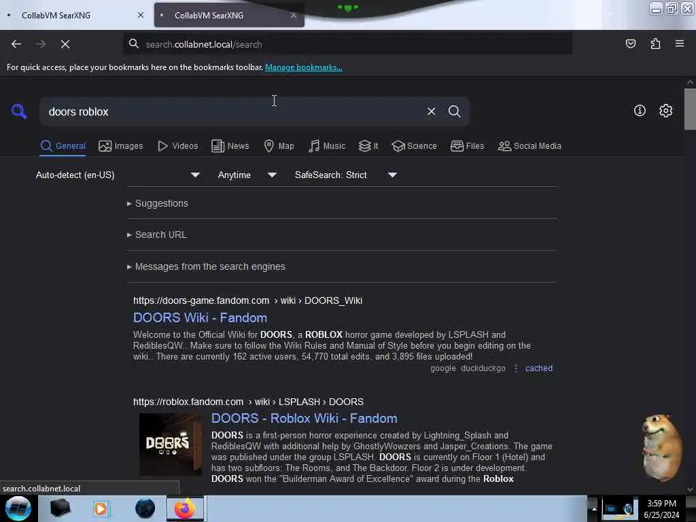This screenshot has width=696, height=522.
Task: Click the page vertical scrollbar thumb
Action: 690,109
